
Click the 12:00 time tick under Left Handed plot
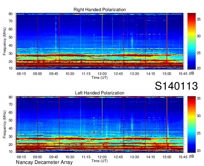pyautogui.click(x=102, y=157)
